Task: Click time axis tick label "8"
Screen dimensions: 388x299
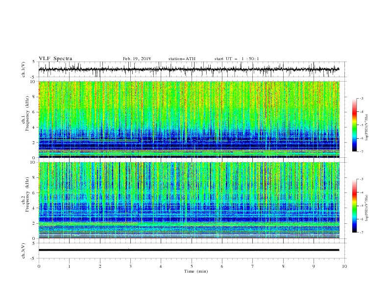Action: coord(283,266)
